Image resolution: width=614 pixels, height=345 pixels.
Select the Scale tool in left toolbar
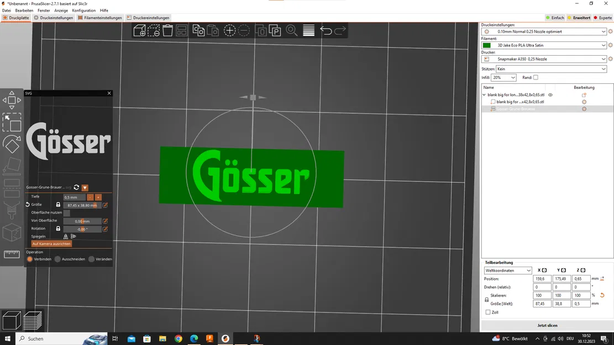click(12, 122)
